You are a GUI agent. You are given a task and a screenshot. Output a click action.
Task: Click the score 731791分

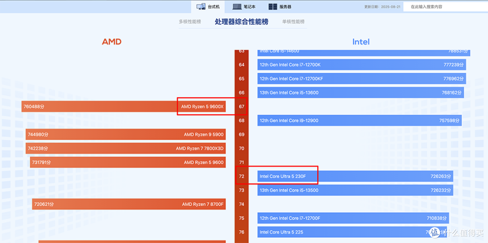pyautogui.click(x=42, y=163)
